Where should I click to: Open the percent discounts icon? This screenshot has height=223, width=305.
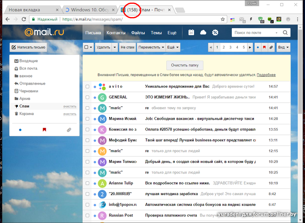point(215,32)
